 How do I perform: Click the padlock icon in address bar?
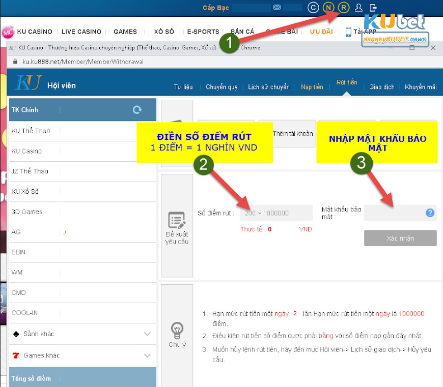click(15, 62)
